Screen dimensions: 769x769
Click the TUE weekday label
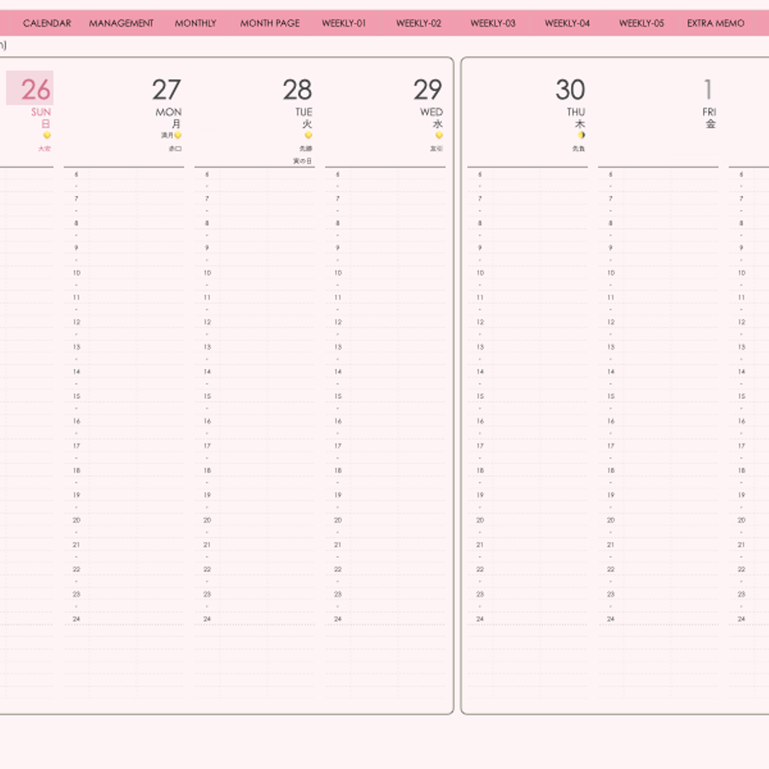(303, 112)
